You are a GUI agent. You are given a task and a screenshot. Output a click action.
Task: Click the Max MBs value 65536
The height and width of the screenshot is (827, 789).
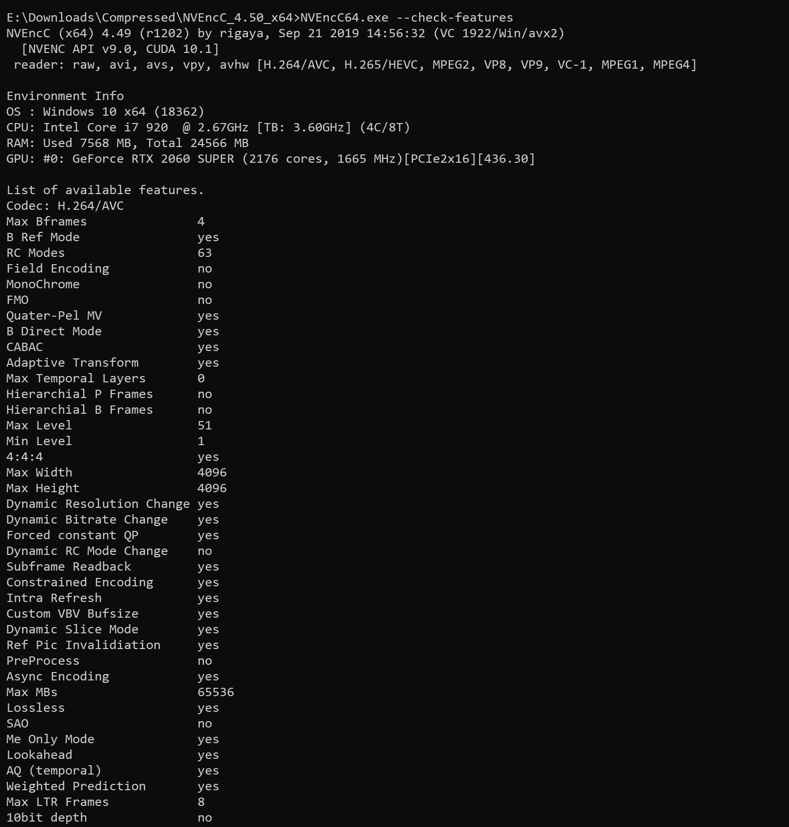(216, 692)
